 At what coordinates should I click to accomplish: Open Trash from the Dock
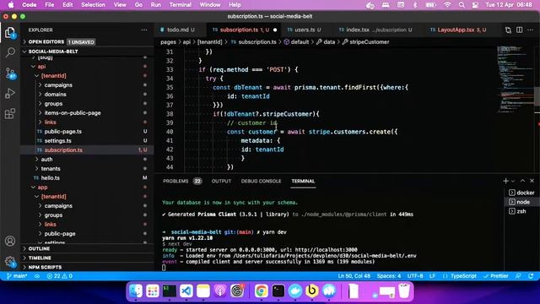click(404, 290)
